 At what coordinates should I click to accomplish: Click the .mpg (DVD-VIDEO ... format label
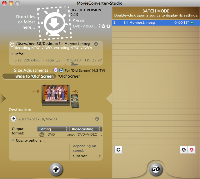tap(84, 135)
